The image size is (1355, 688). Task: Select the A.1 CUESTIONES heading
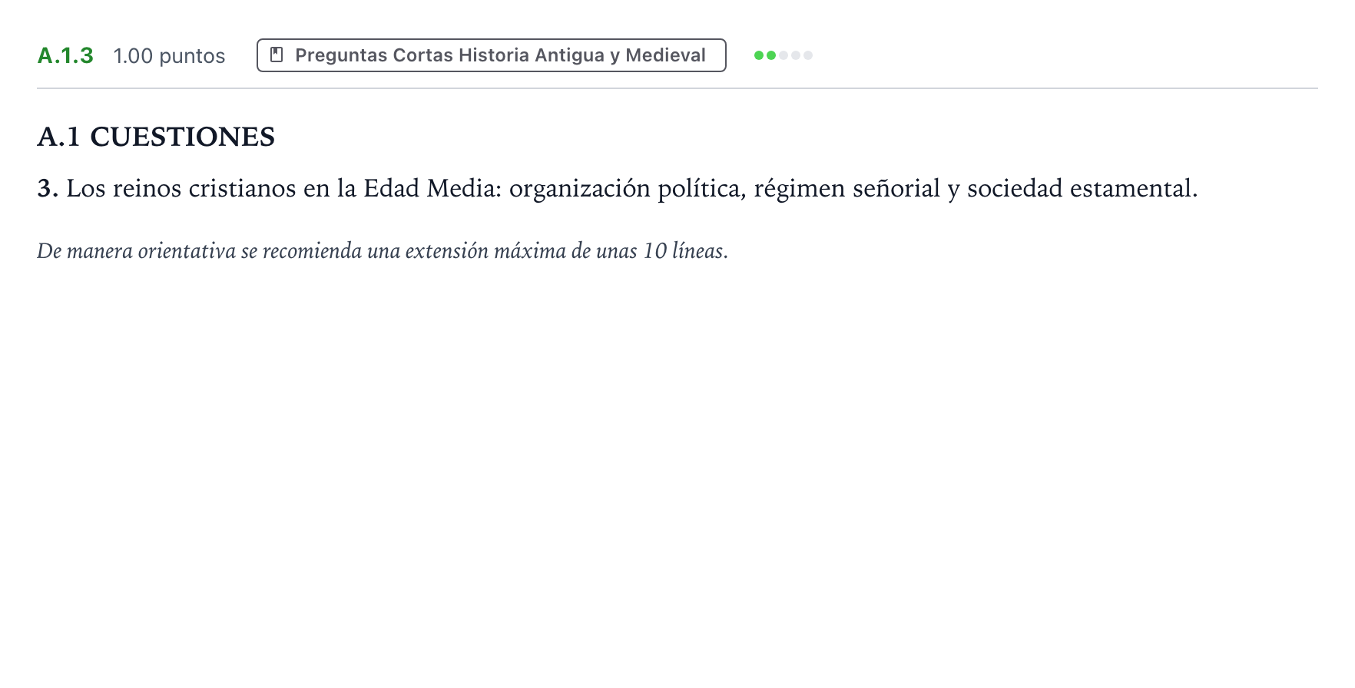coord(156,137)
